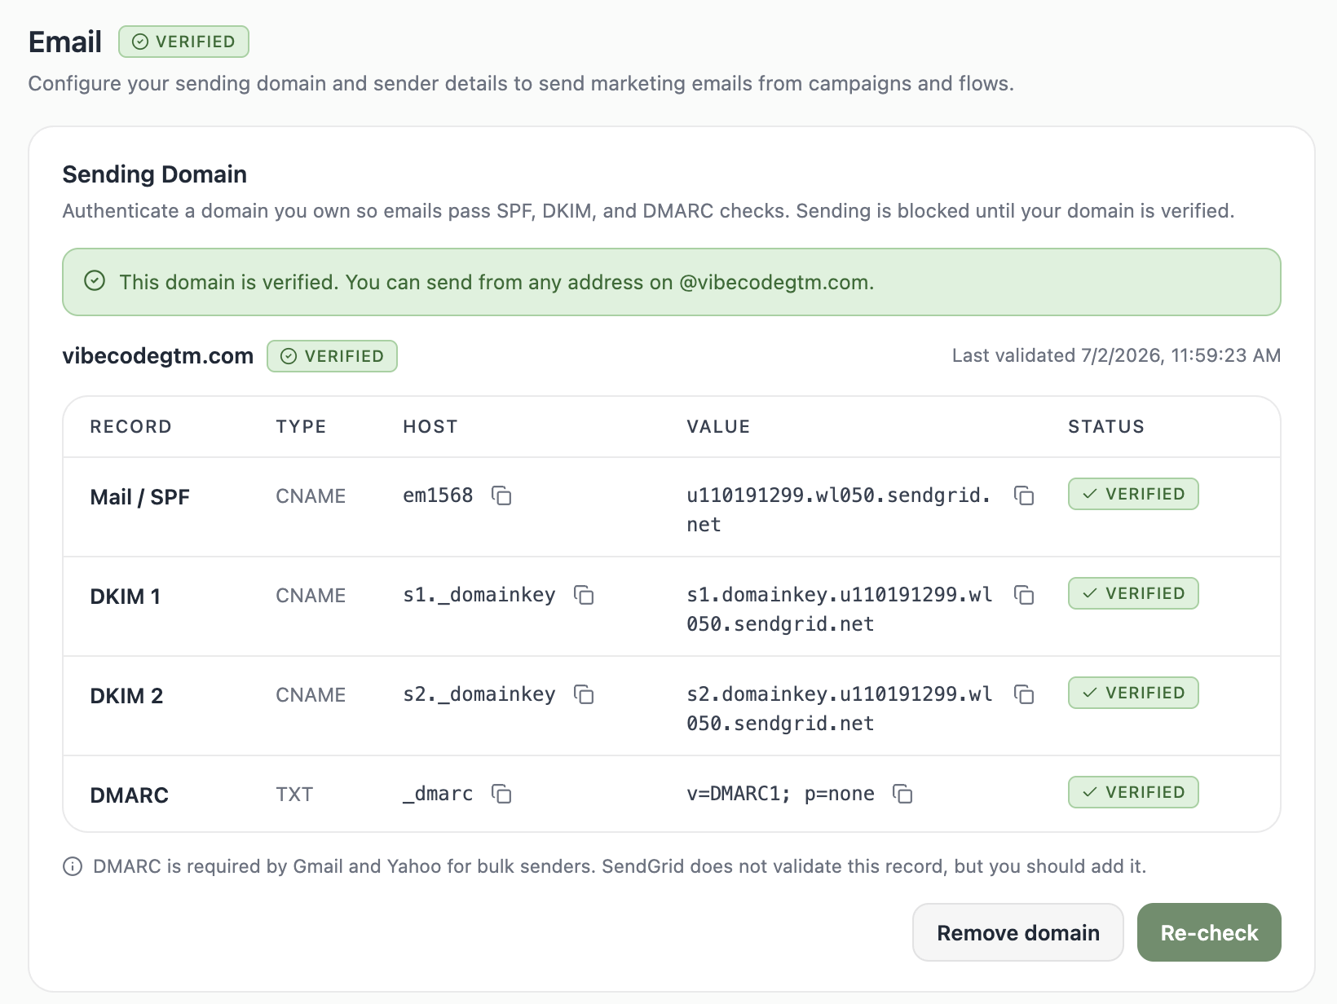The image size is (1337, 1004).
Task: Click the DKIM 1 VERIFIED status
Action: click(1133, 593)
